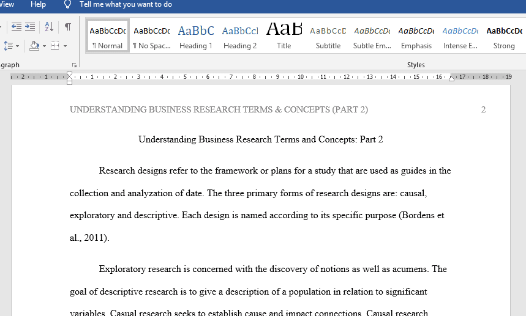Type in Tell me what you want to do
The image size is (526, 316).
126,4
